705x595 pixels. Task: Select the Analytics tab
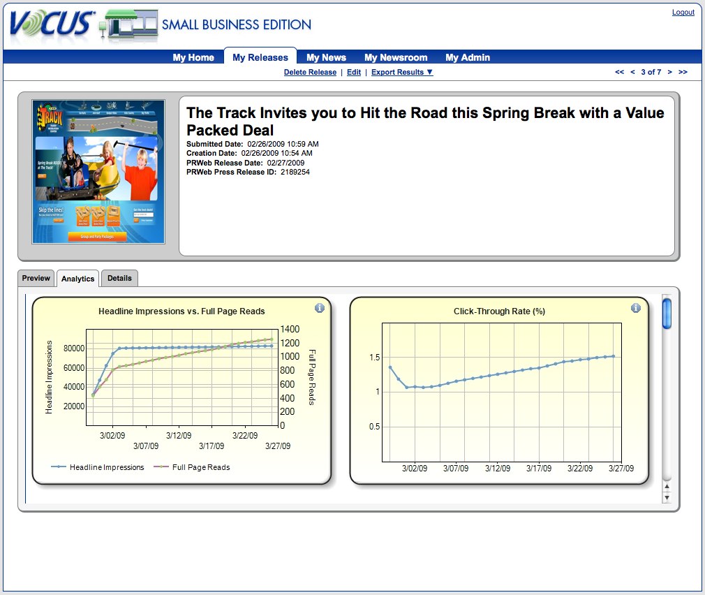coord(77,279)
